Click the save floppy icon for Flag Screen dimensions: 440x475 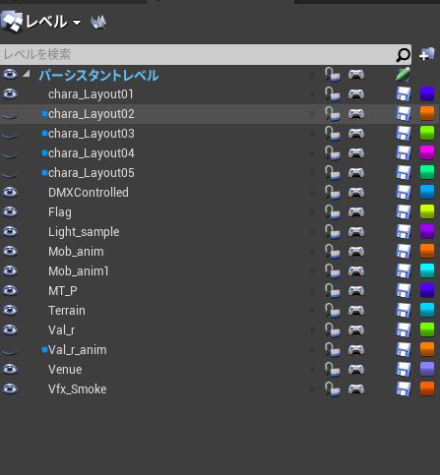tap(404, 212)
